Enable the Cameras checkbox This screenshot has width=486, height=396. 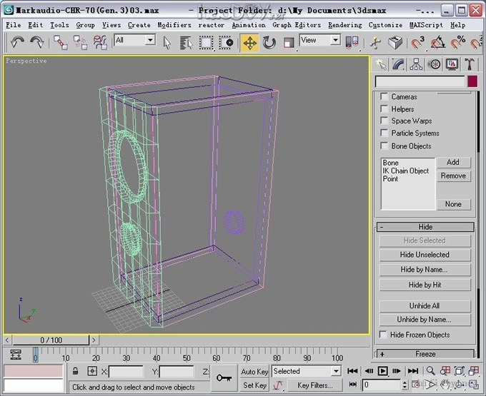[x=385, y=97]
